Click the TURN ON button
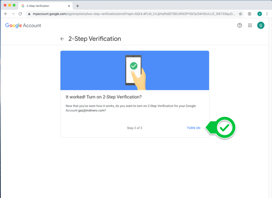This screenshot has width=272, height=198. [194, 128]
